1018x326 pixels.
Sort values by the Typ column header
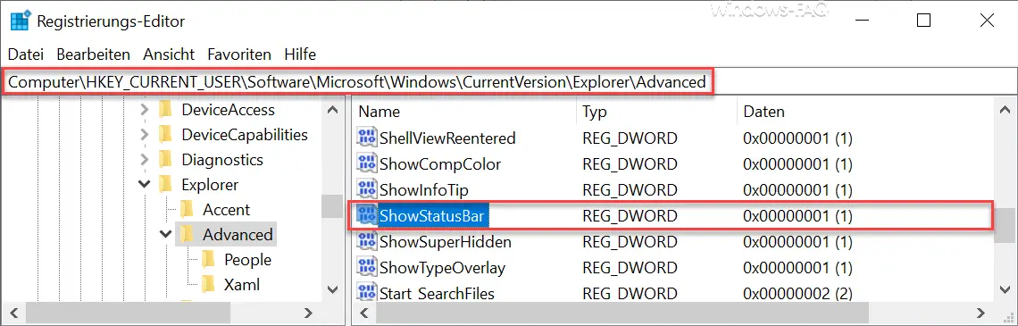click(x=655, y=112)
